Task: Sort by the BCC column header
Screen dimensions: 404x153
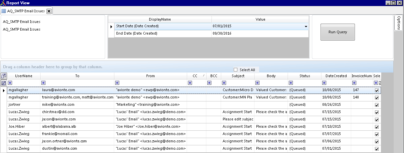Action: [x=214, y=76]
